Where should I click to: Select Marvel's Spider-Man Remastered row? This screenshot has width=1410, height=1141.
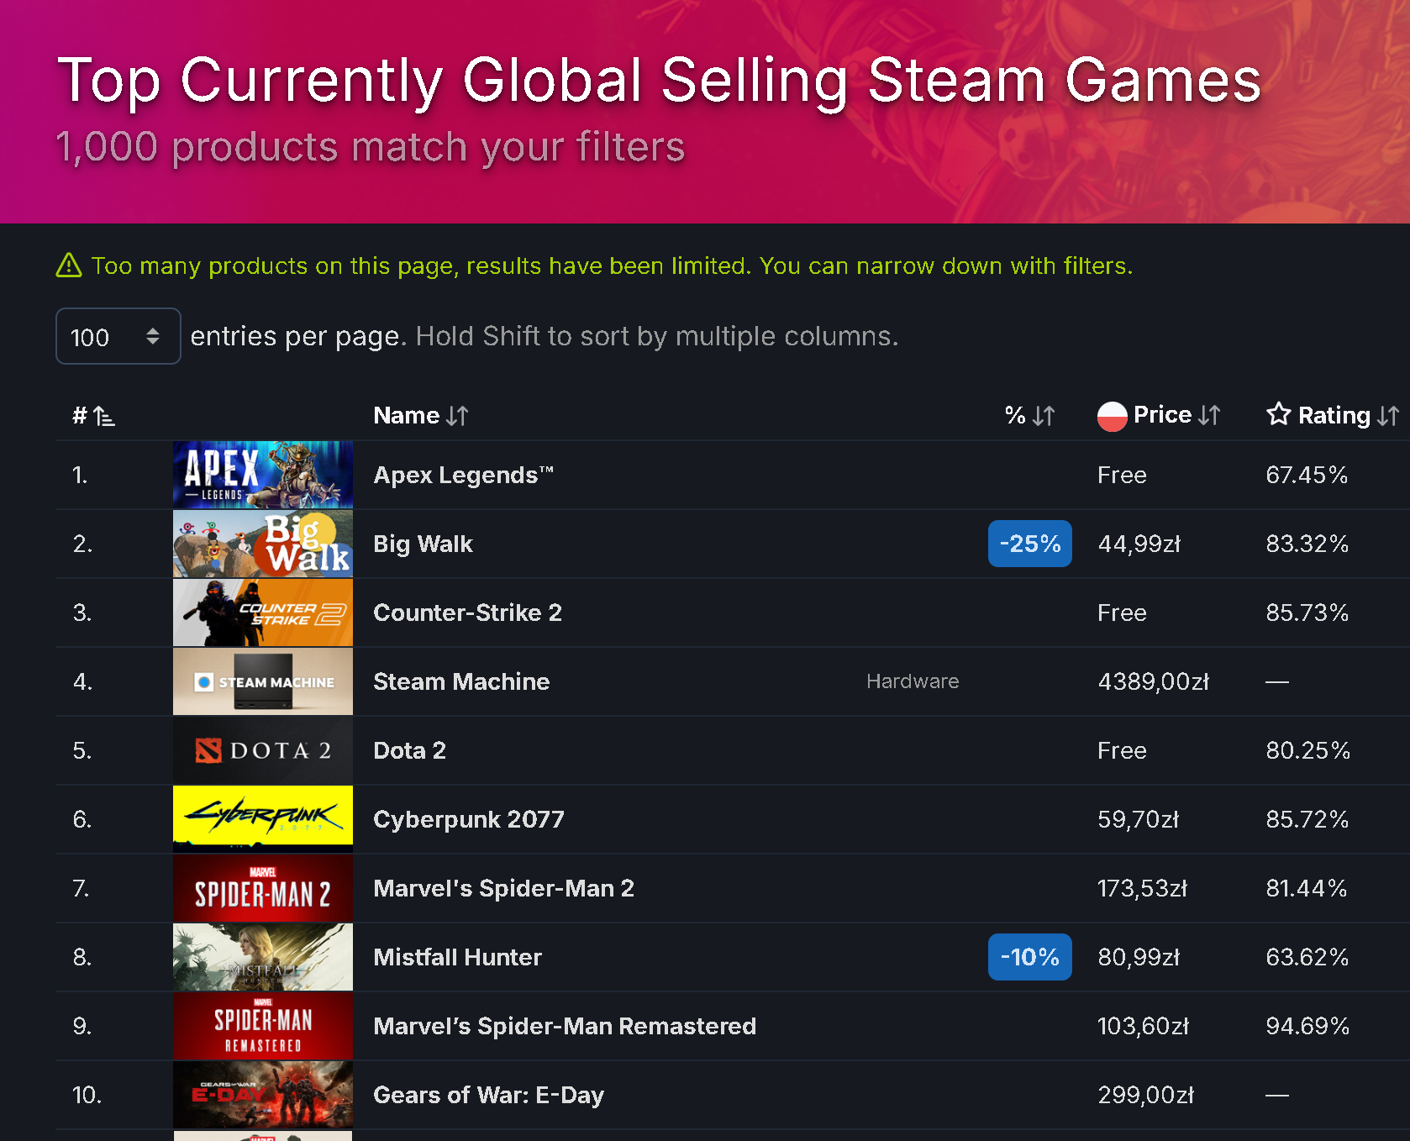pyautogui.click(x=732, y=1026)
